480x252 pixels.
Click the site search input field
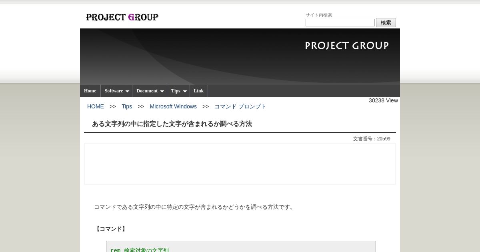[340, 23]
